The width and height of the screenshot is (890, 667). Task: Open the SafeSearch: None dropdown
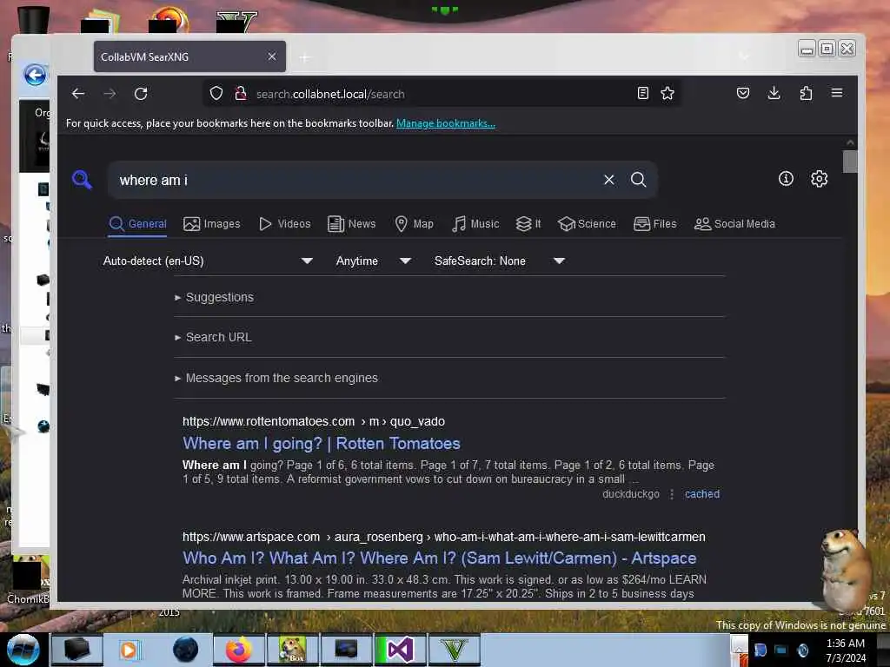(500, 261)
